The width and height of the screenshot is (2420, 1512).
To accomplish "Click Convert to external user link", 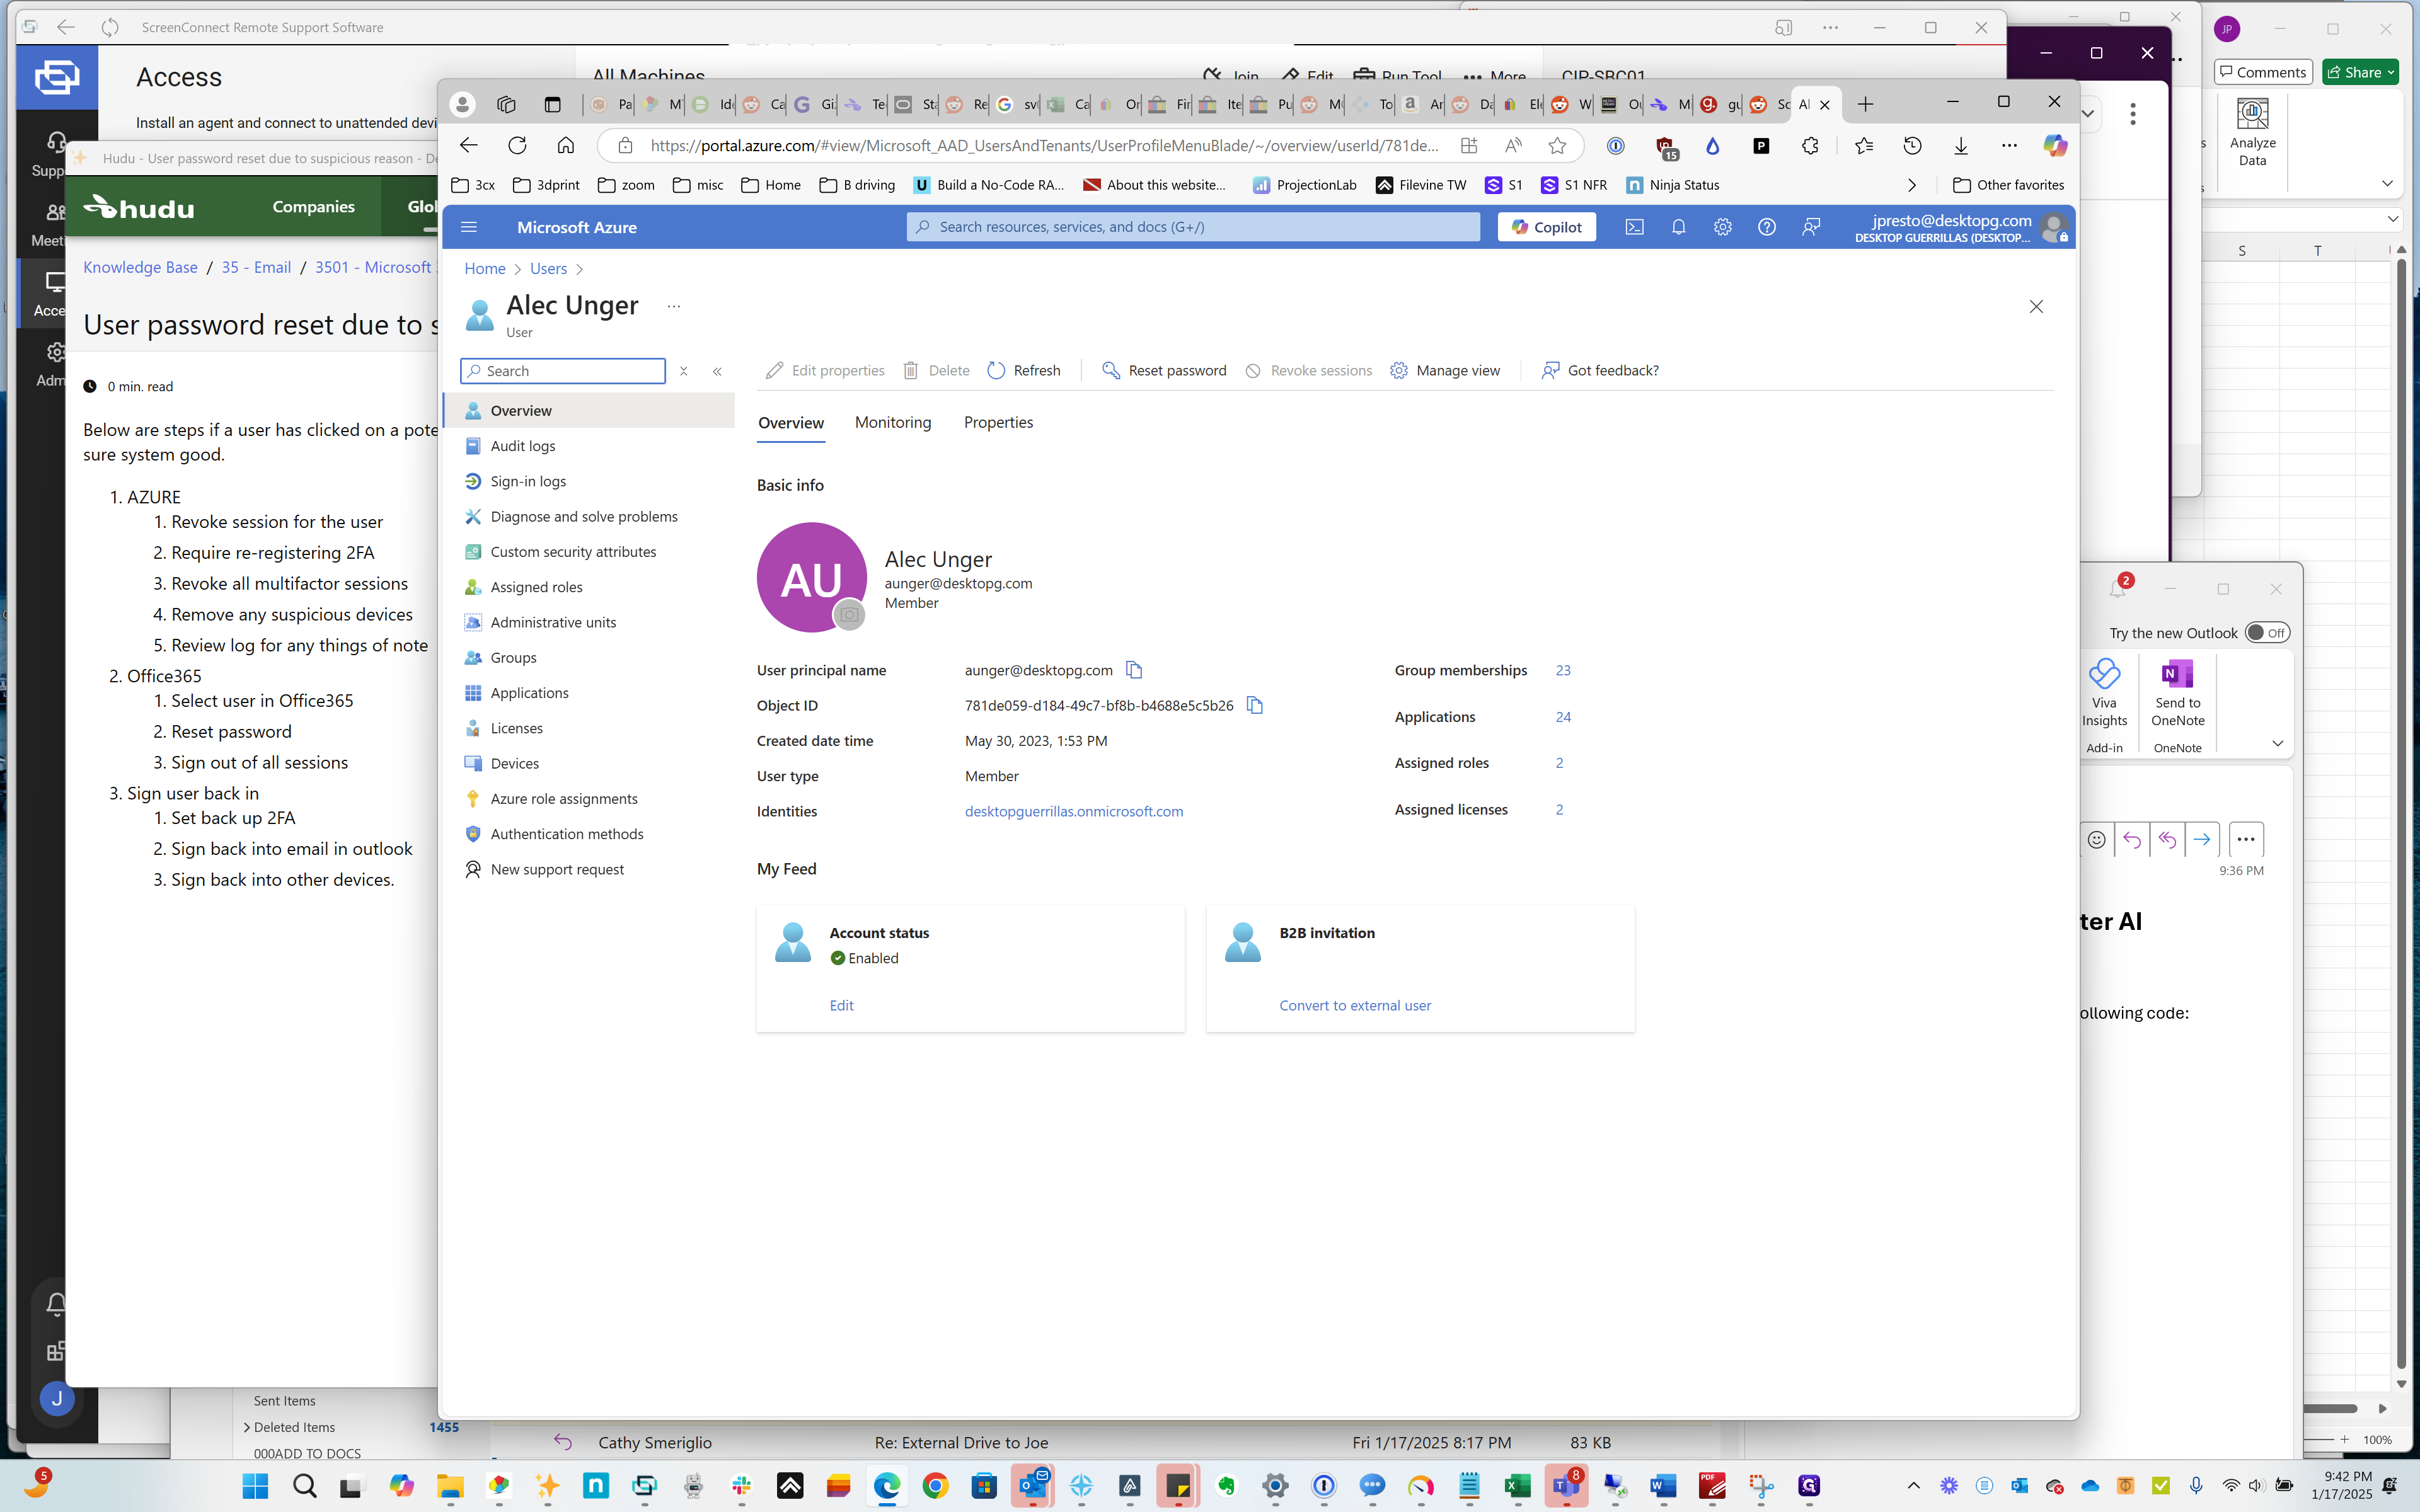I will pyautogui.click(x=1354, y=1005).
